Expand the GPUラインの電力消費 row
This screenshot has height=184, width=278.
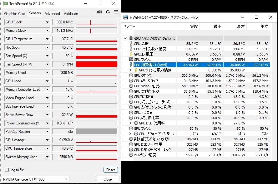tap(130, 70)
